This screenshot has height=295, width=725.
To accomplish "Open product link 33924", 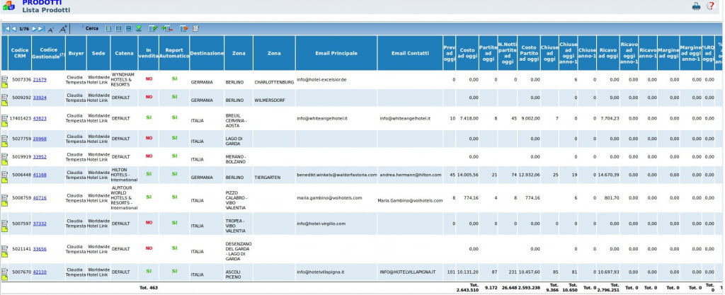I will point(40,98).
